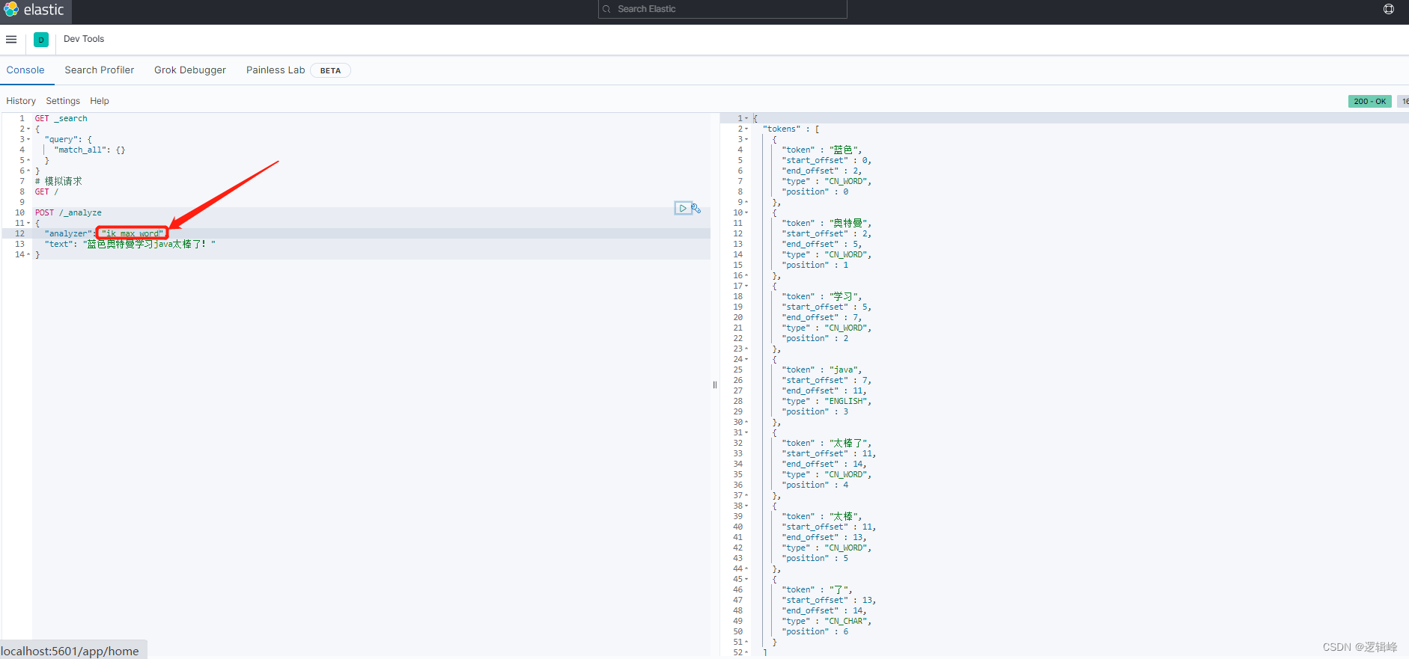The width and height of the screenshot is (1409, 659).
Task: Click the pane divider handle between editors
Action: click(715, 385)
